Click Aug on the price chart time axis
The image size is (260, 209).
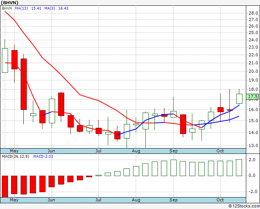pyautogui.click(x=136, y=151)
